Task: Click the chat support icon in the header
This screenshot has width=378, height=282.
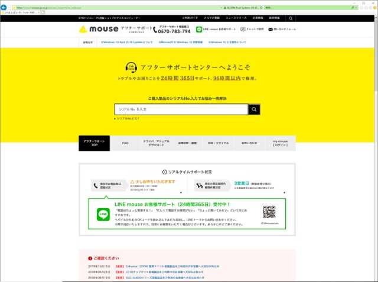Action: click(x=243, y=29)
